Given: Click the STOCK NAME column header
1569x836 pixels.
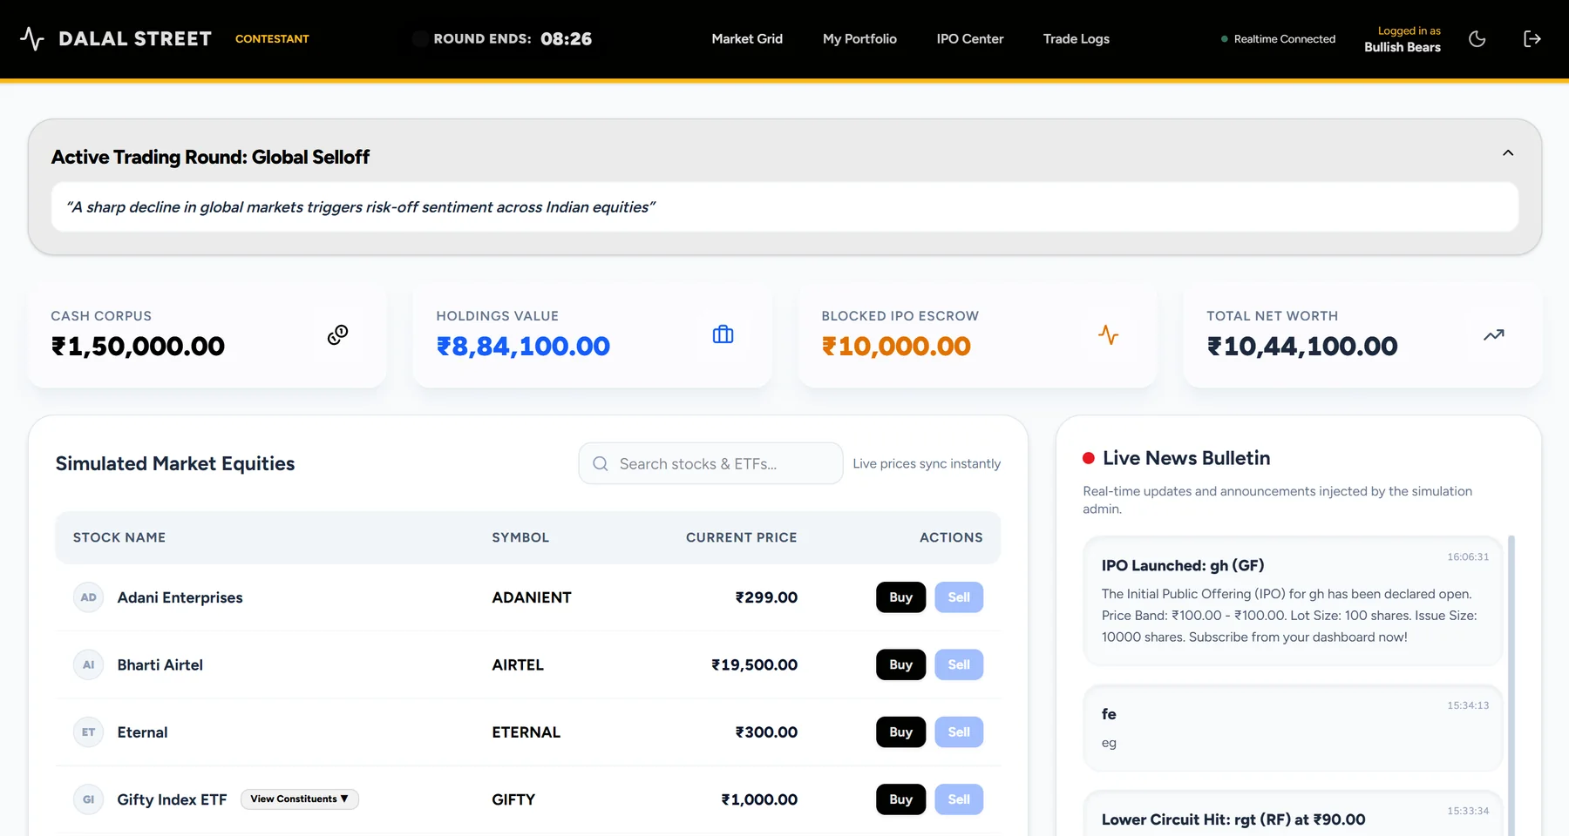Looking at the screenshot, I should (119, 537).
